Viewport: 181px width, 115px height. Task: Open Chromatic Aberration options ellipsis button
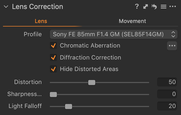[172, 46]
